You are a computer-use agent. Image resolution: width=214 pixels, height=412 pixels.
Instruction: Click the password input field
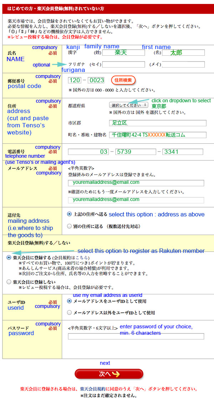point(136,336)
